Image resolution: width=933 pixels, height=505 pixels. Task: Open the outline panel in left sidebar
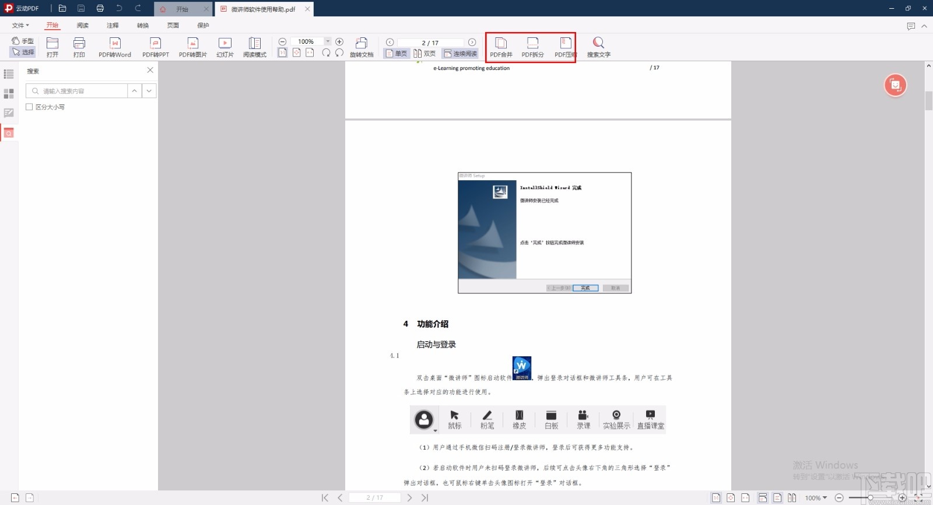coord(9,74)
